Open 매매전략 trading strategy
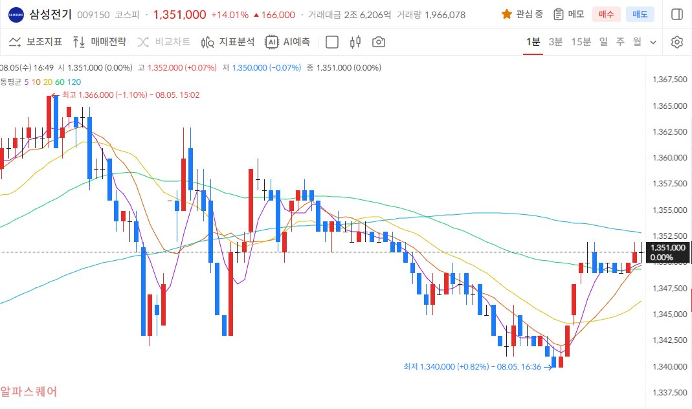 (100, 42)
